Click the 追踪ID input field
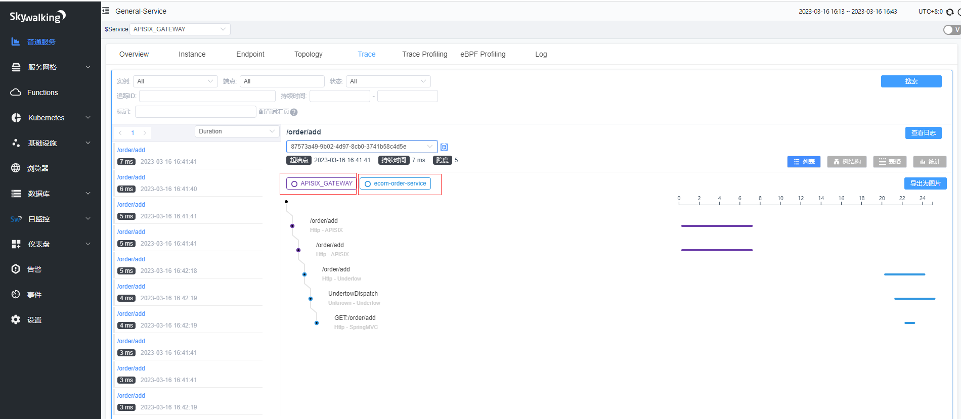Image resolution: width=961 pixels, height=419 pixels. [x=207, y=96]
